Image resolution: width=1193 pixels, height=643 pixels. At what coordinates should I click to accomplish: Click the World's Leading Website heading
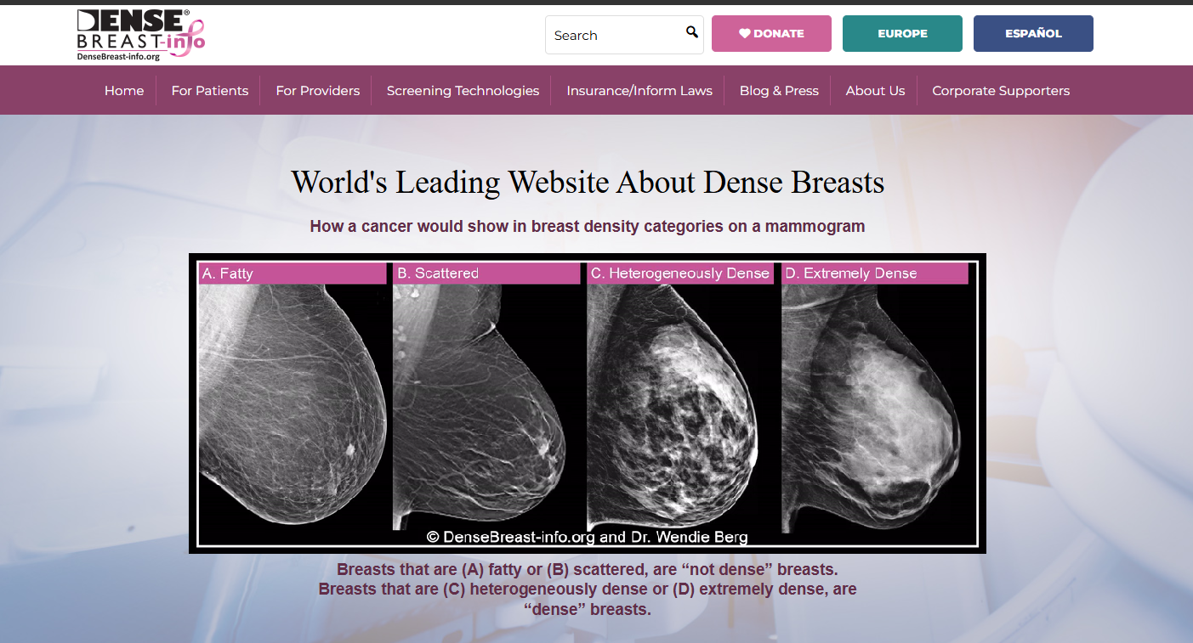point(588,183)
